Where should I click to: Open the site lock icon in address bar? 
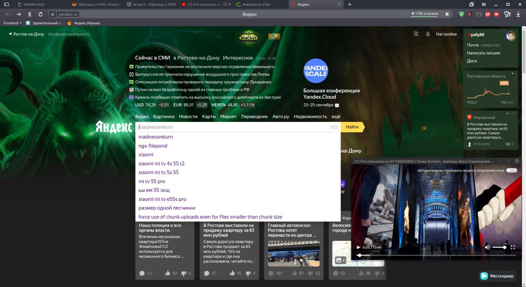click(x=53, y=14)
